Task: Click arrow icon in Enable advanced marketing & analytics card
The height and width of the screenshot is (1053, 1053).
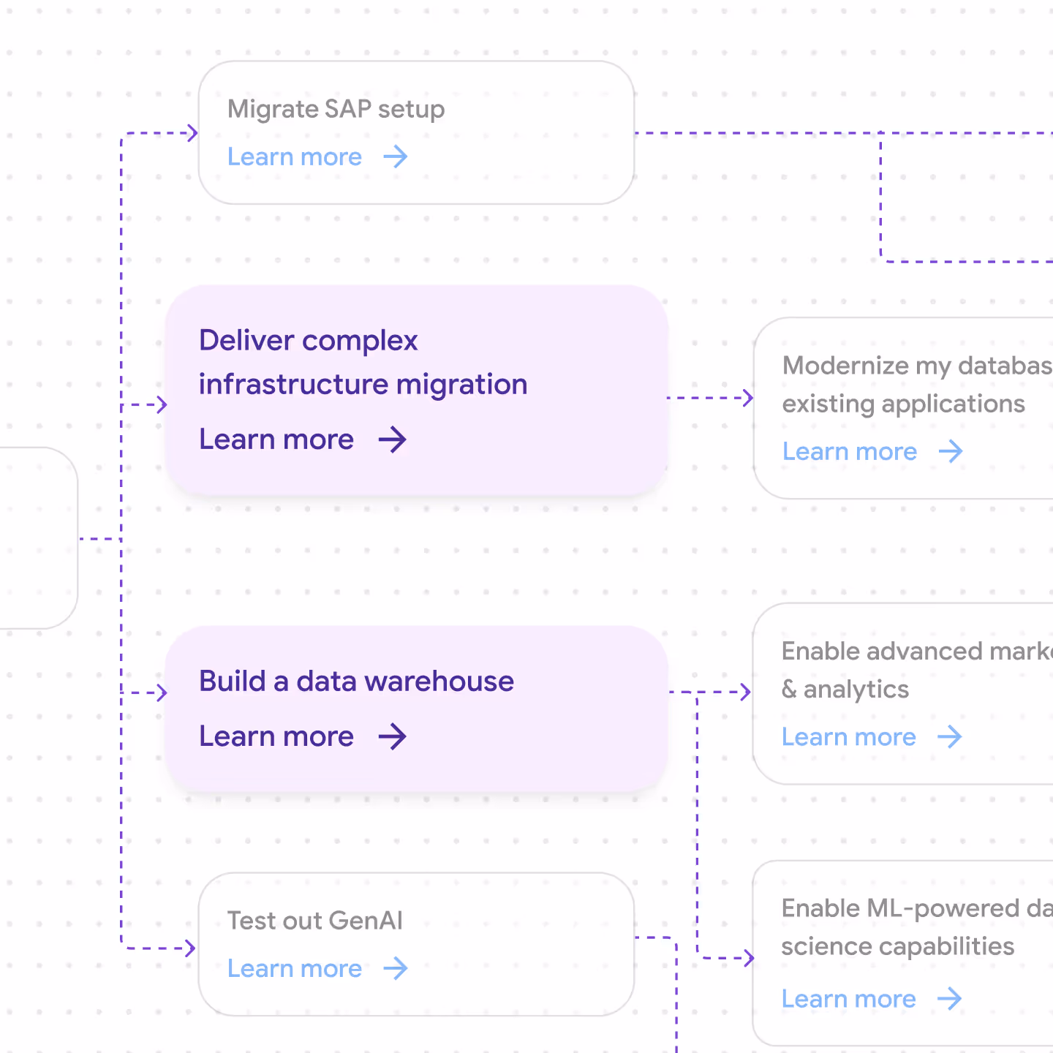Action: 950,736
